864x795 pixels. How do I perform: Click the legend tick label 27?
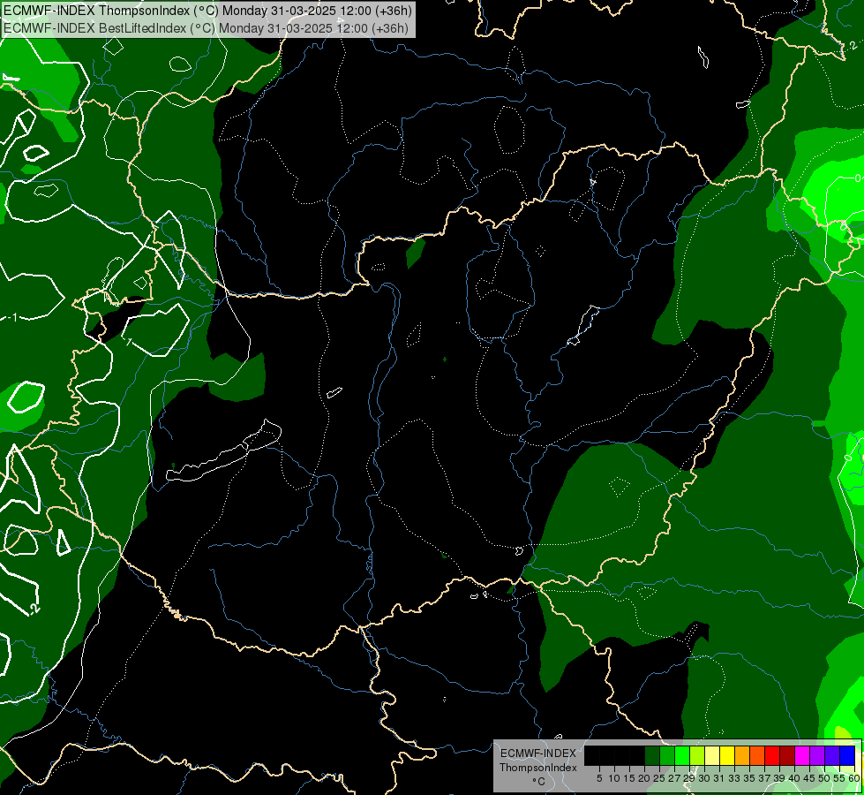pos(674,778)
